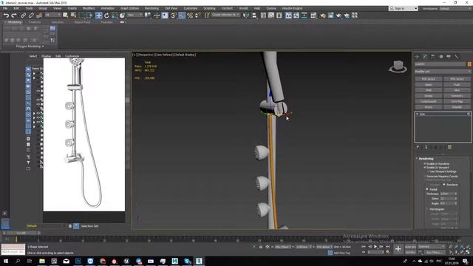Screen dimensions: 473x266
Task: Open the Schematic View icon
Action: pos(304,16)
